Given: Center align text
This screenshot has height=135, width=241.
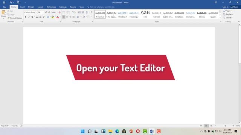Looking at the screenshot, I should click(x=67, y=17).
